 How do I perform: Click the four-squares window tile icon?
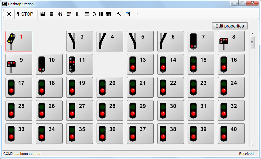101,14
